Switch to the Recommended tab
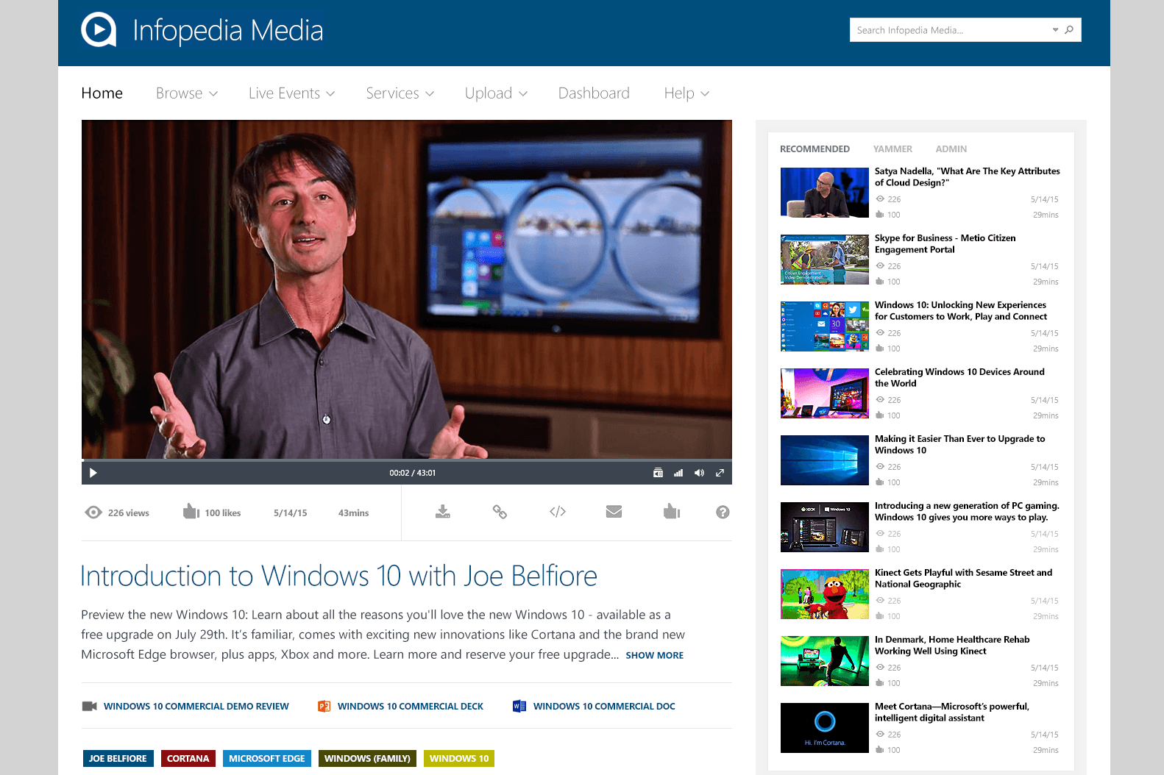The image size is (1164, 775). point(815,149)
